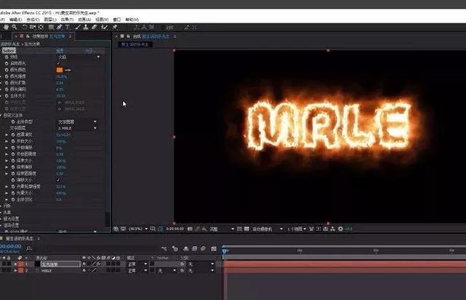Toggle hide shy layers in timeline
Viewport: 466px width, 300px height.
pos(186,248)
